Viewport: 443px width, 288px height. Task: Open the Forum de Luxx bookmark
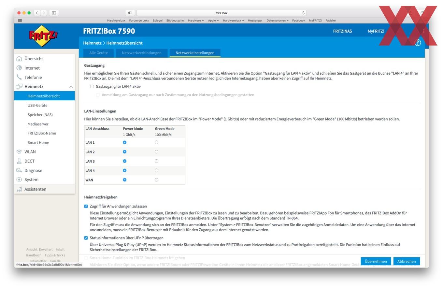(x=139, y=21)
